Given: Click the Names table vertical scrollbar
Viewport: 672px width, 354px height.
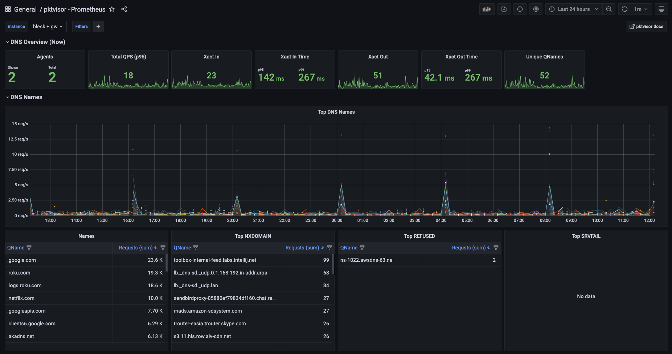Looking at the screenshot, I should pos(167,263).
